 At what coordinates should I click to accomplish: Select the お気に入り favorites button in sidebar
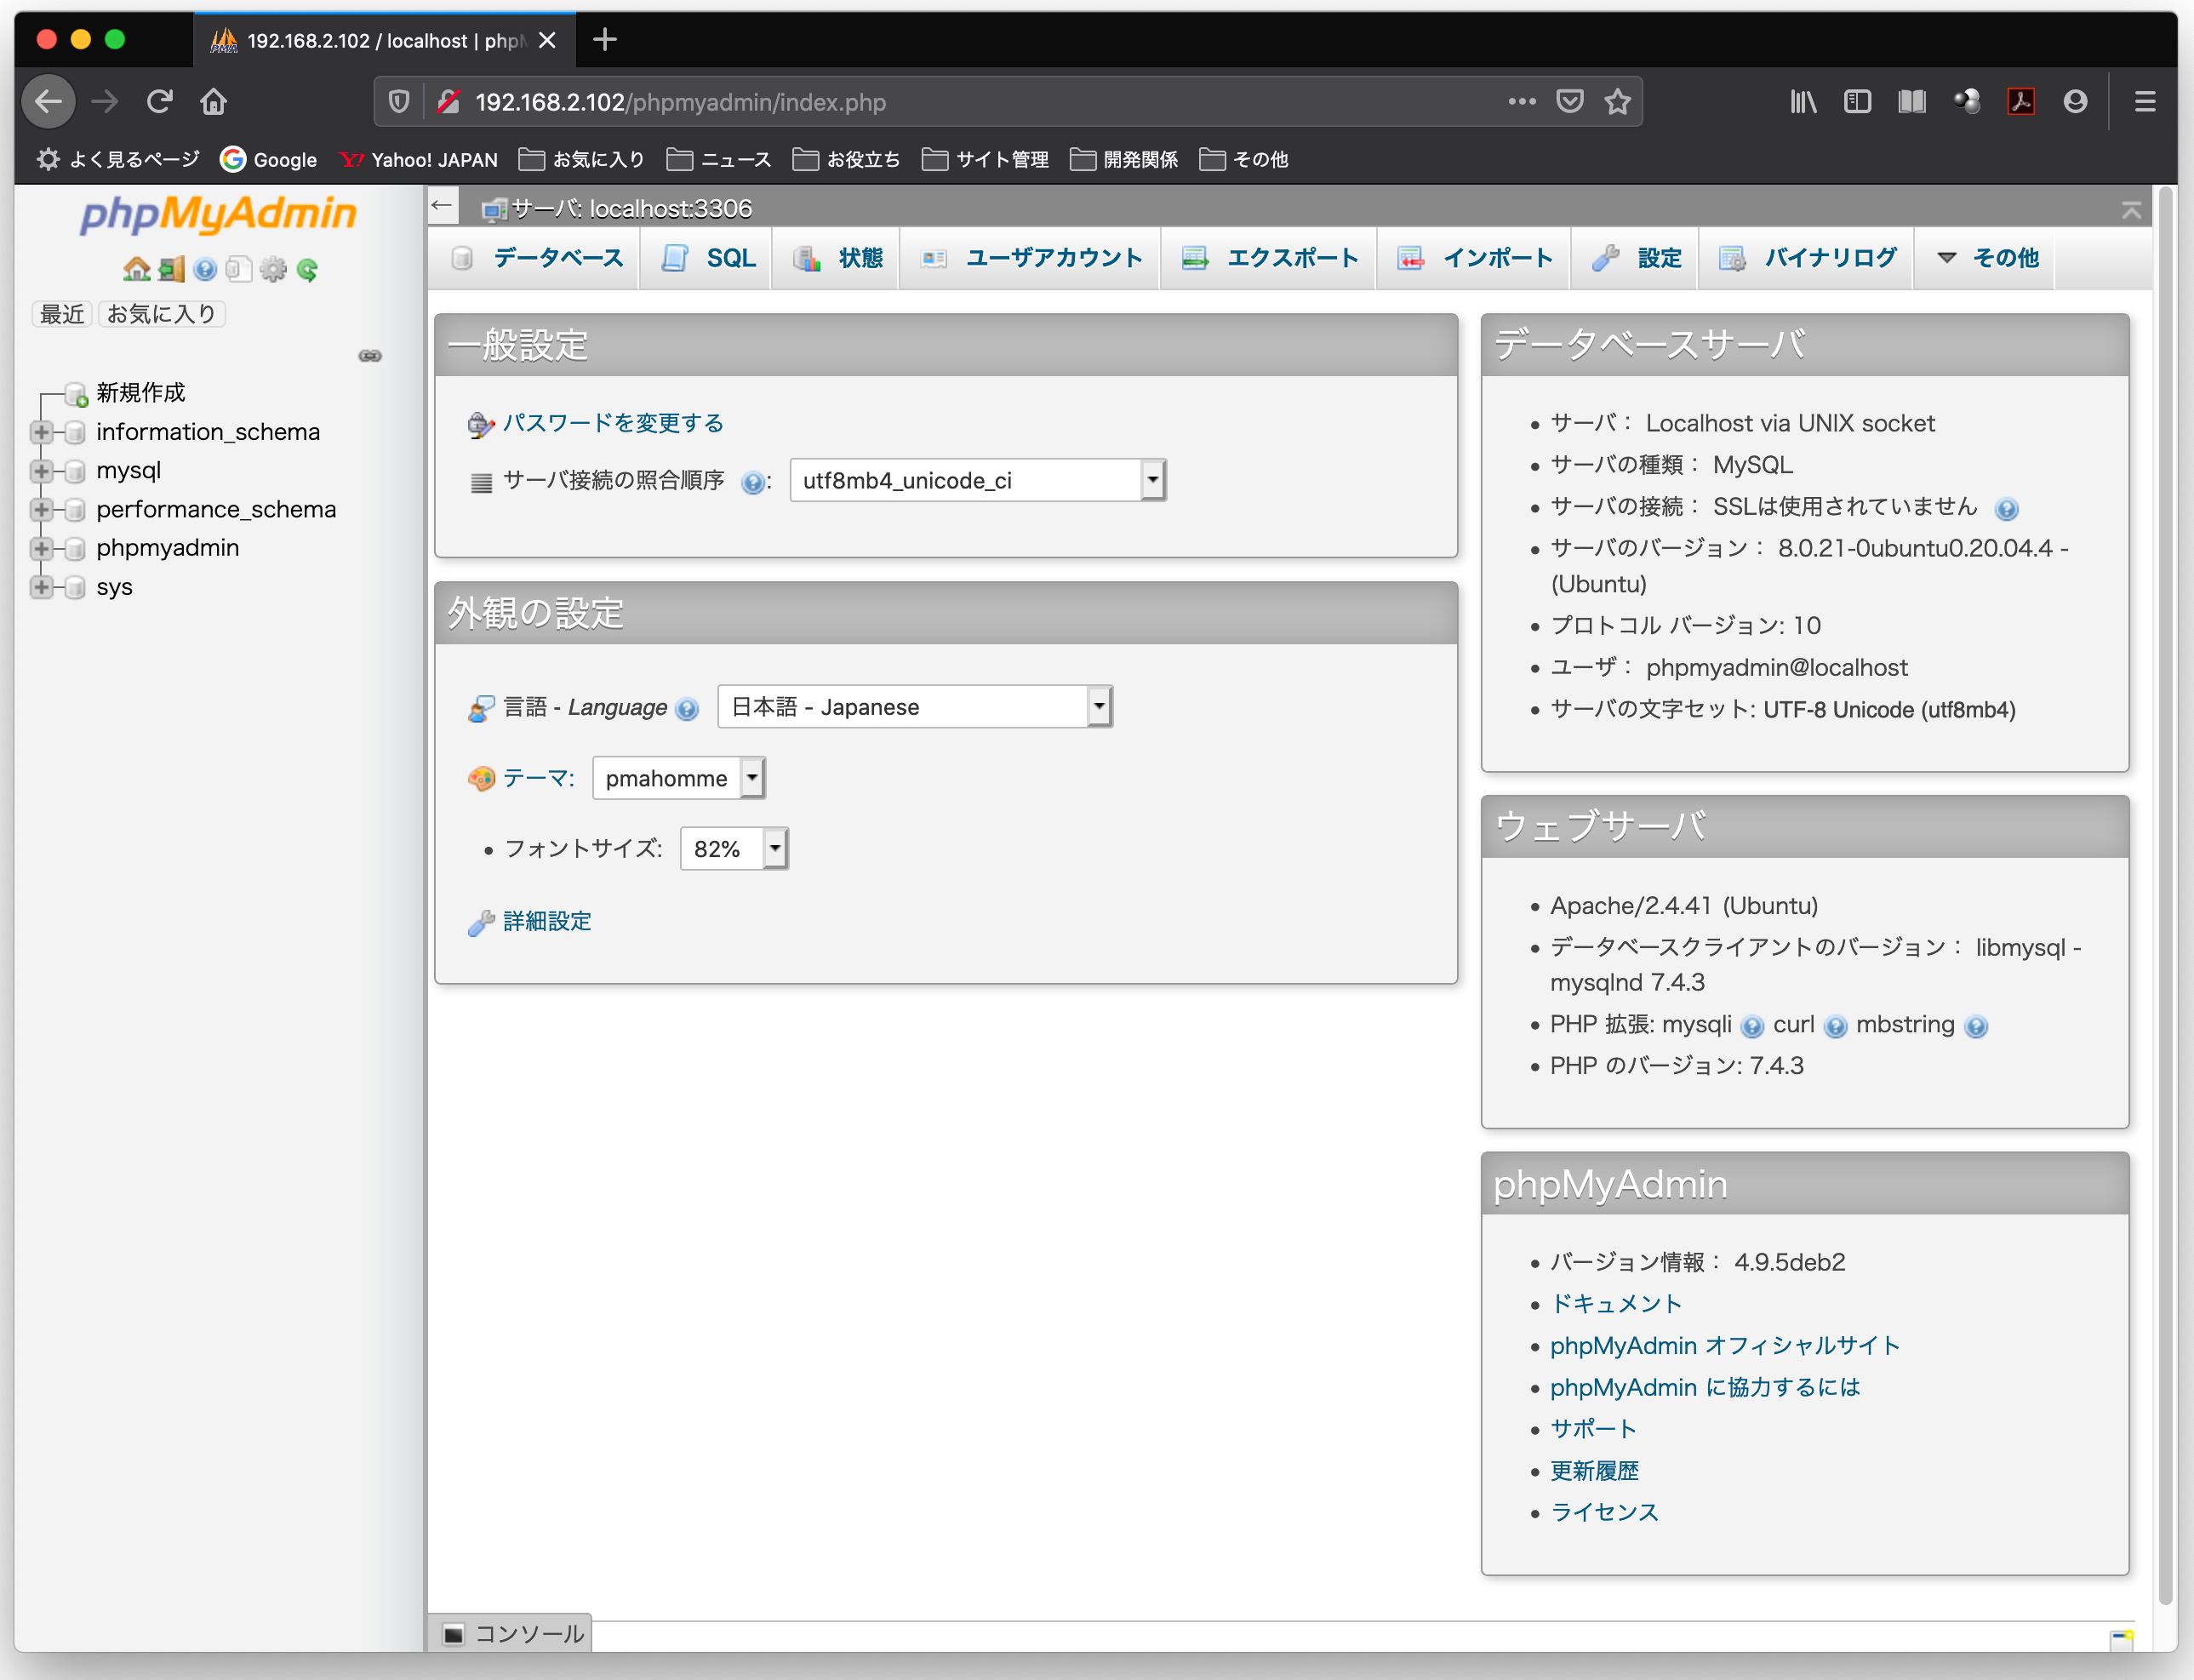click(x=161, y=314)
